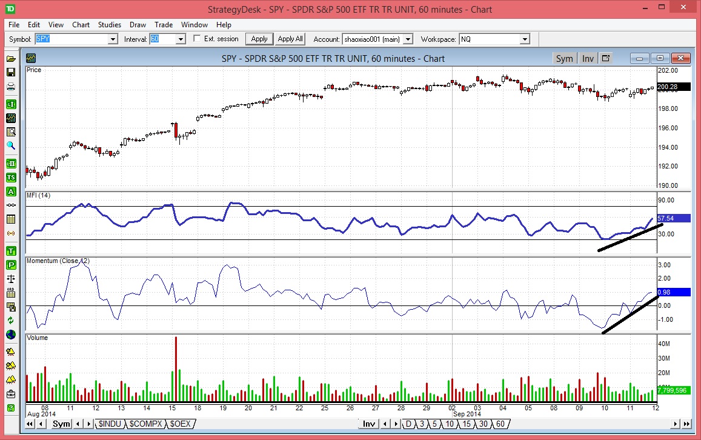The width and height of the screenshot is (701, 440).
Task: Save with the floppy disk icon
Action: pos(11,73)
